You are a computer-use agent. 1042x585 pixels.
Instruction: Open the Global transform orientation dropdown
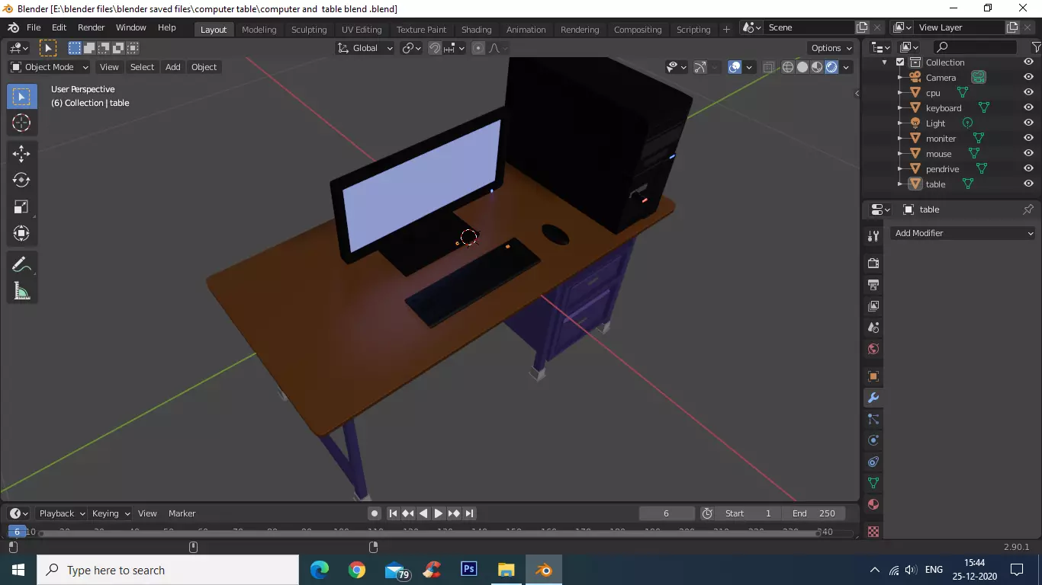[365, 48]
